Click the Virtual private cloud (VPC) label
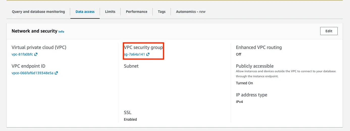Viewport: 350px width, 131px height. click(39, 47)
